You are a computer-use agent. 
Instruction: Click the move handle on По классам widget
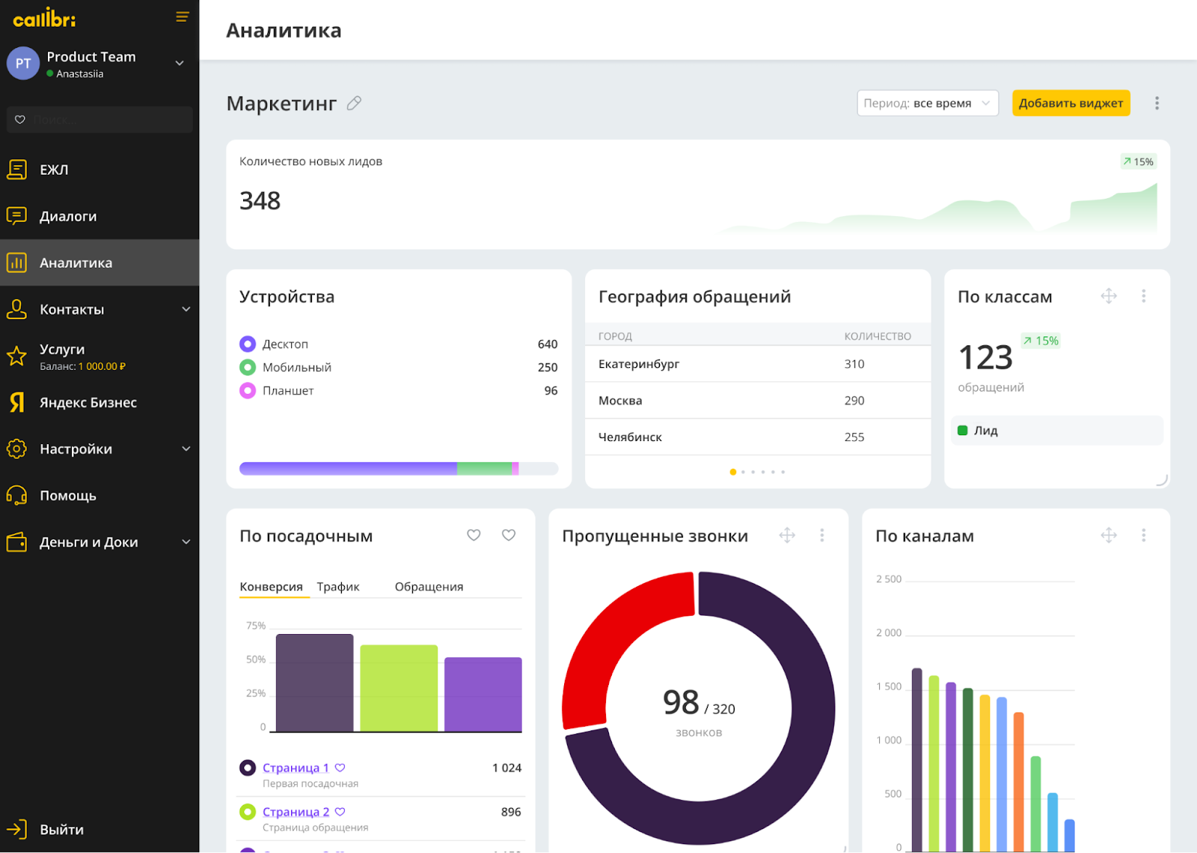[1109, 296]
